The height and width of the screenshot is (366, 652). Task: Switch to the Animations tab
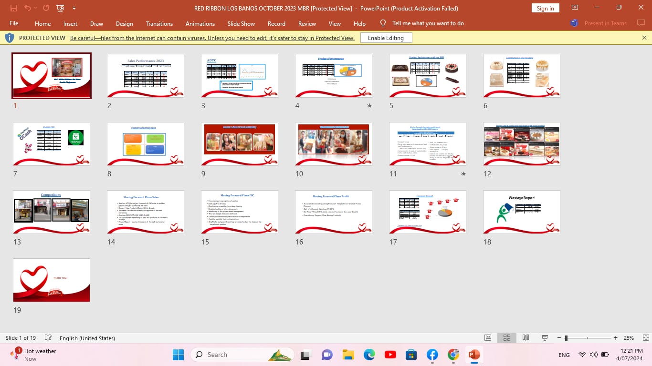tap(200, 23)
